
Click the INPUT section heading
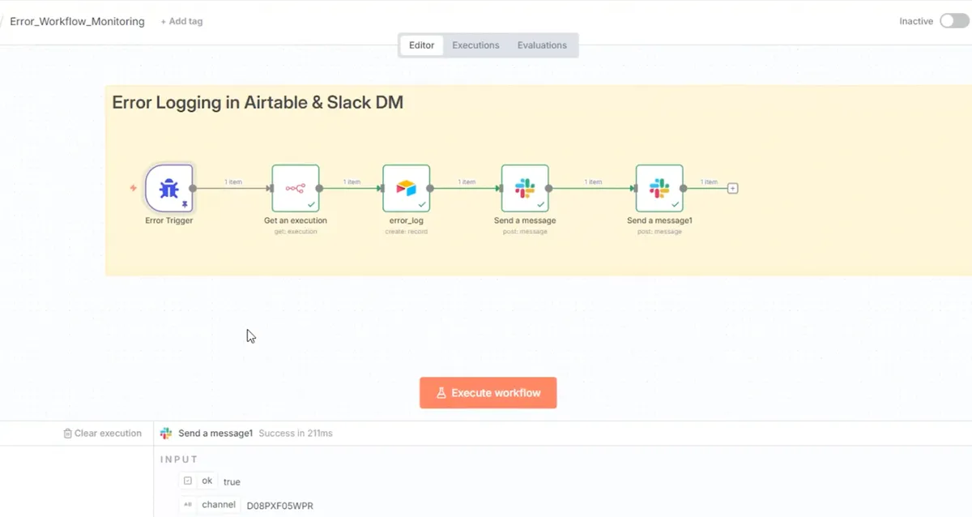[179, 459]
